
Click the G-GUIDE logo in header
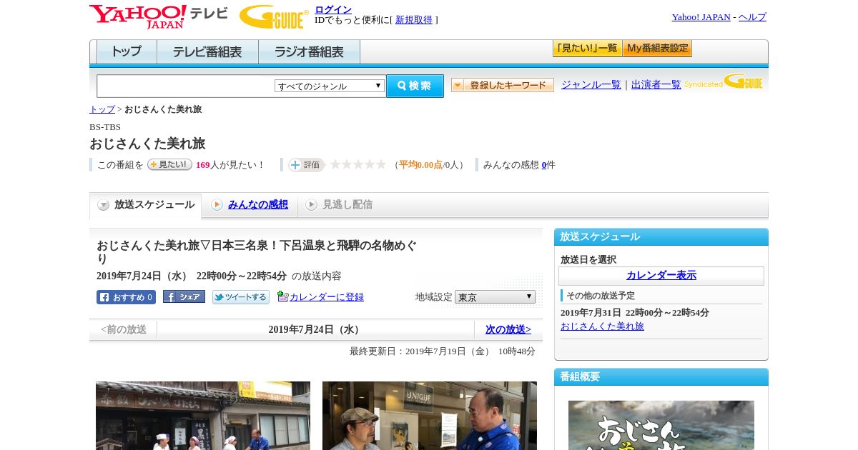[273, 17]
